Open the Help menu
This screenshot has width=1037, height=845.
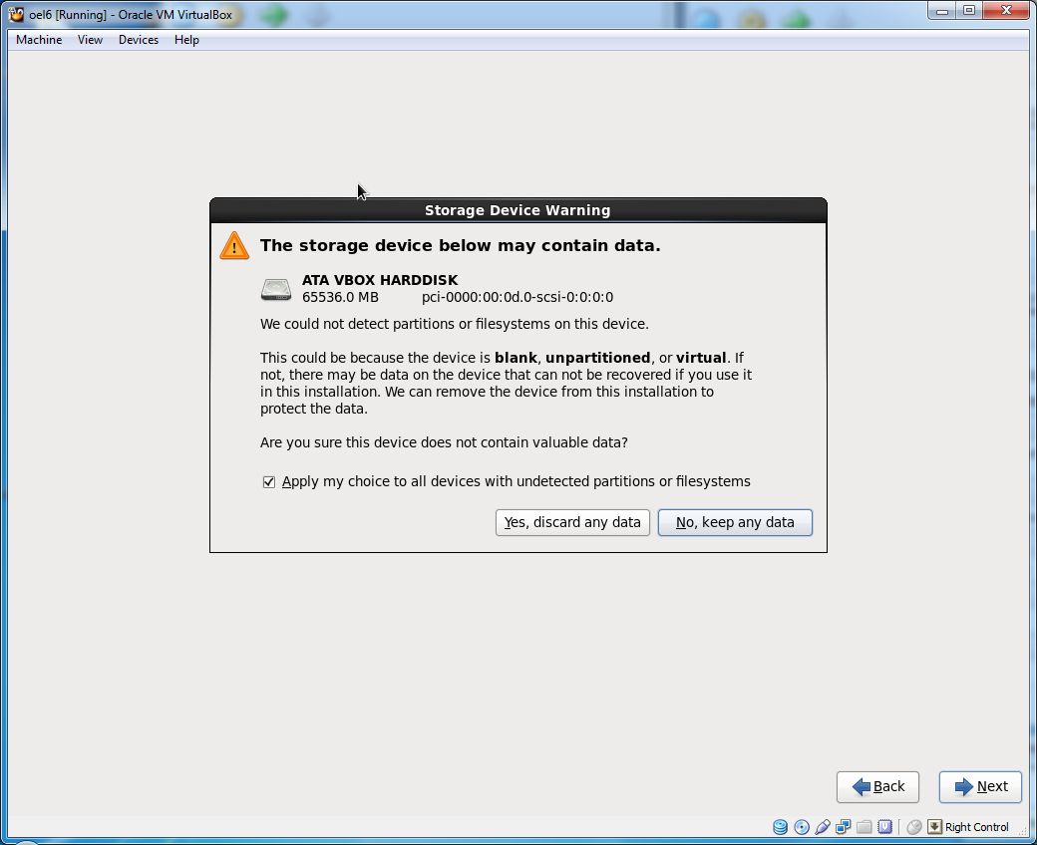pos(186,40)
